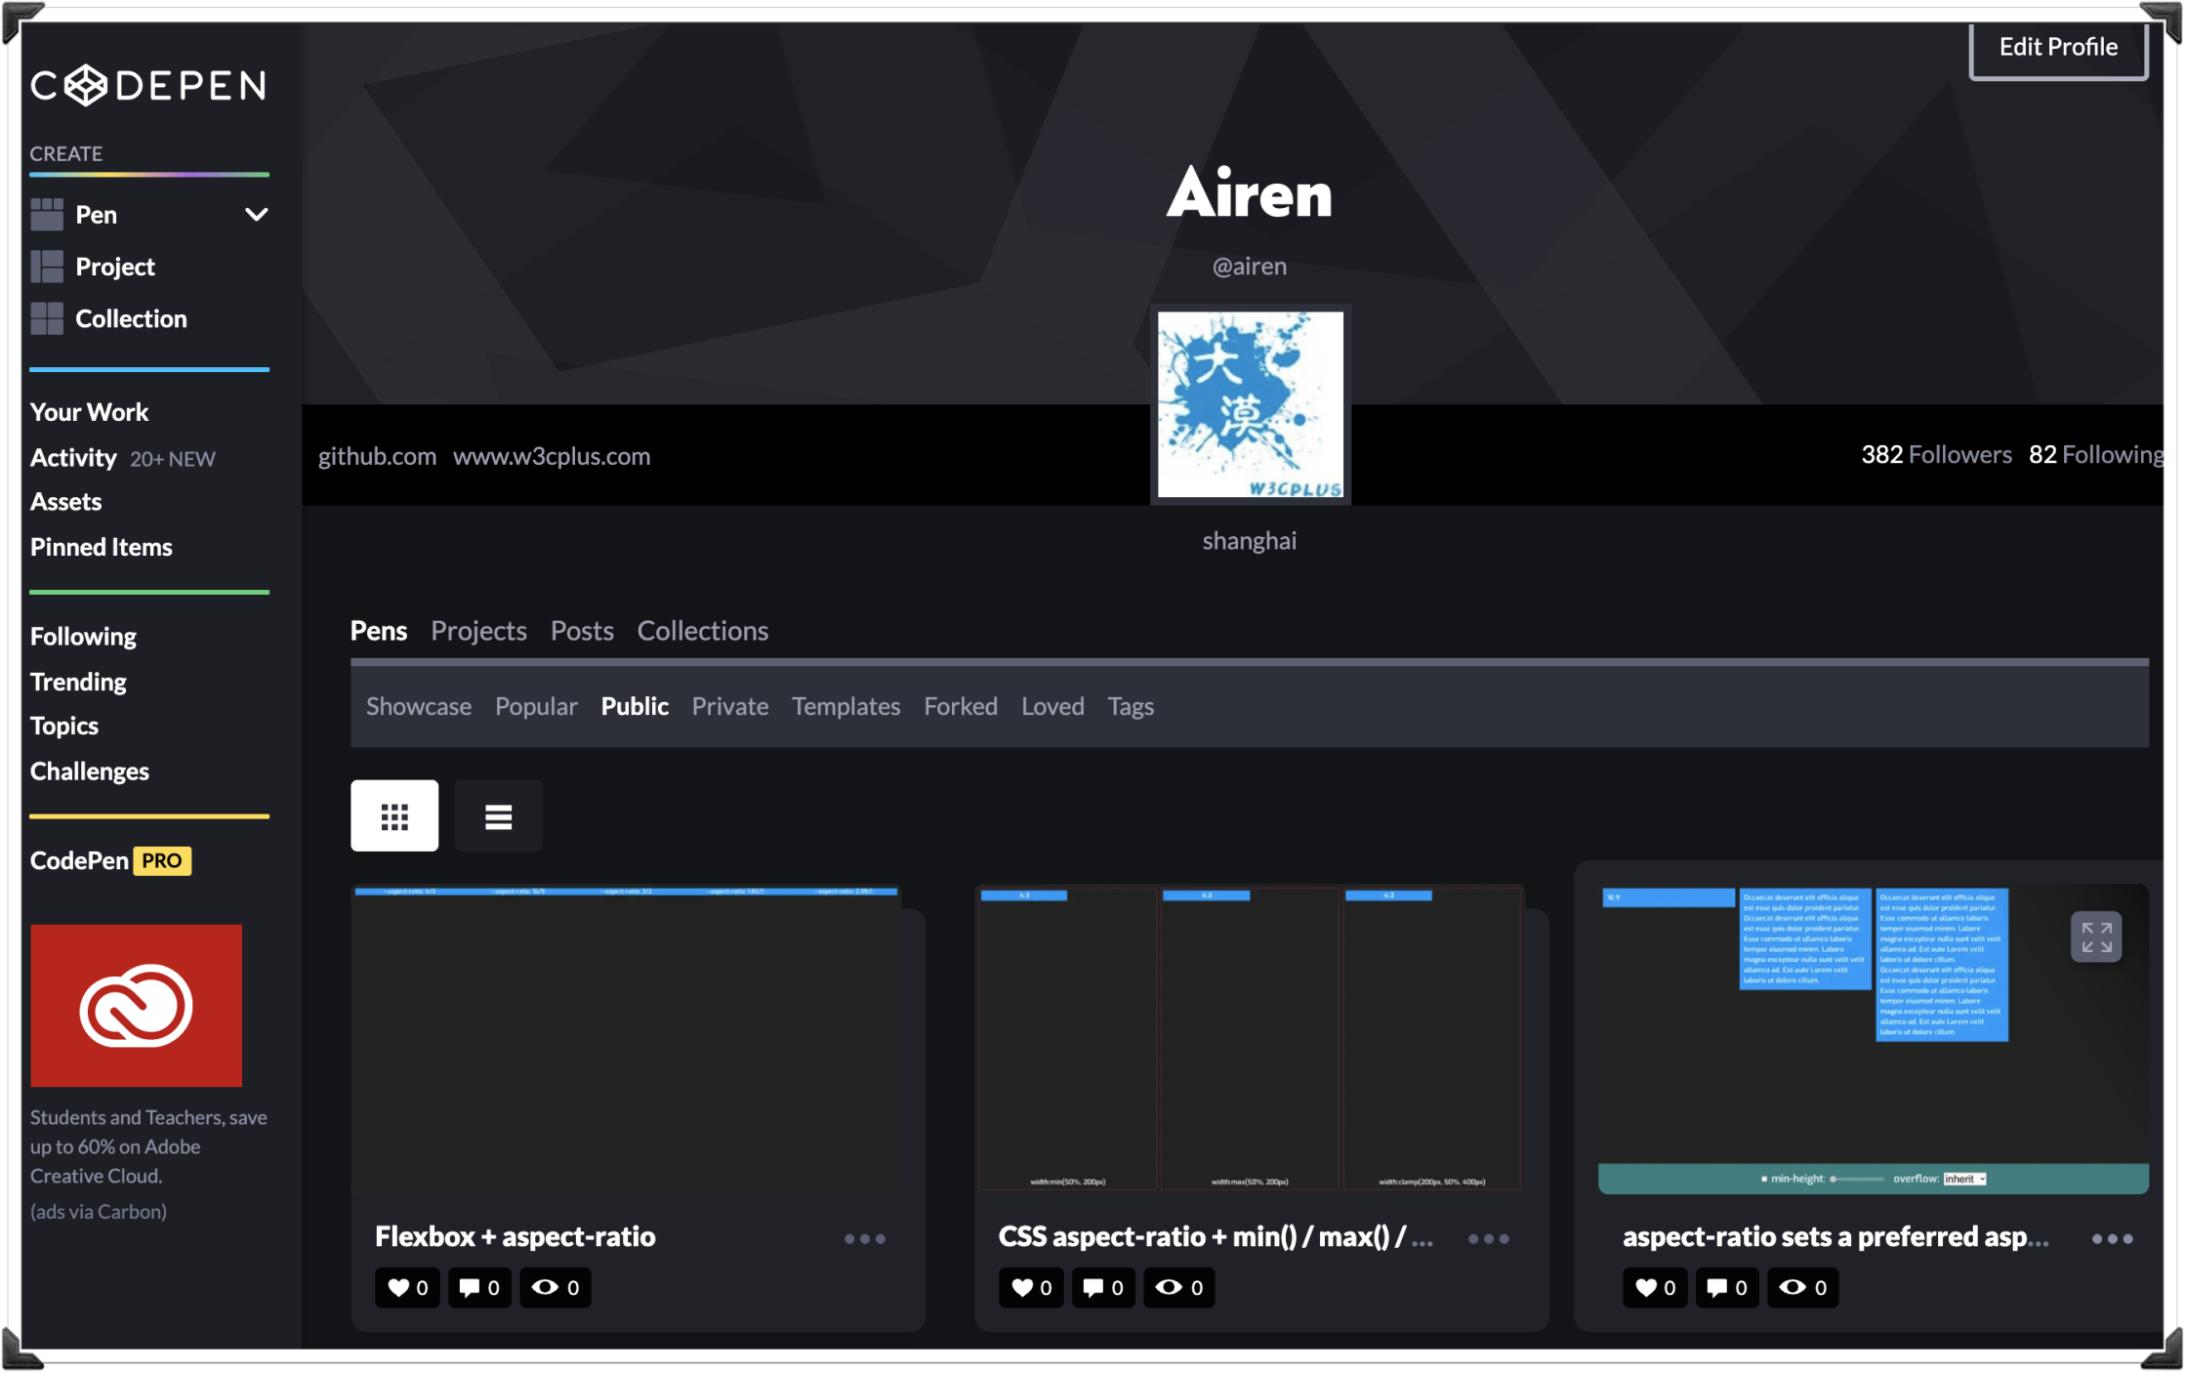Open CSS aspect-ratio + min() pen preview
Screen dimensions: 2185x1373
tap(1250, 1038)
